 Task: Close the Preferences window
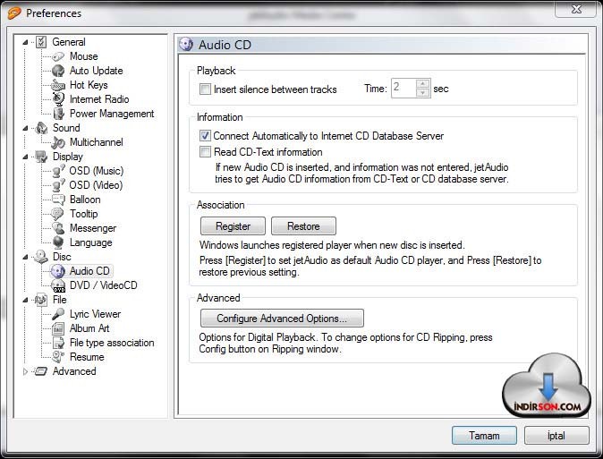[x=576, y=9]
